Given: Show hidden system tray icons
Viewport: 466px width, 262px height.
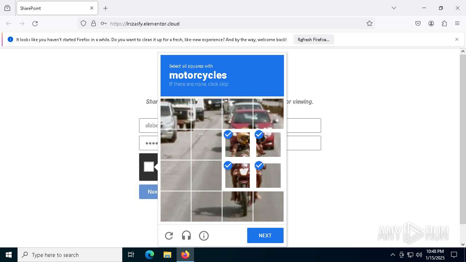Looking at the screenshot, I should 392,255.
